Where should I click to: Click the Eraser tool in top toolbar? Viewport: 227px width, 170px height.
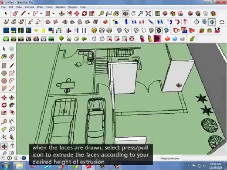[15, 14]
